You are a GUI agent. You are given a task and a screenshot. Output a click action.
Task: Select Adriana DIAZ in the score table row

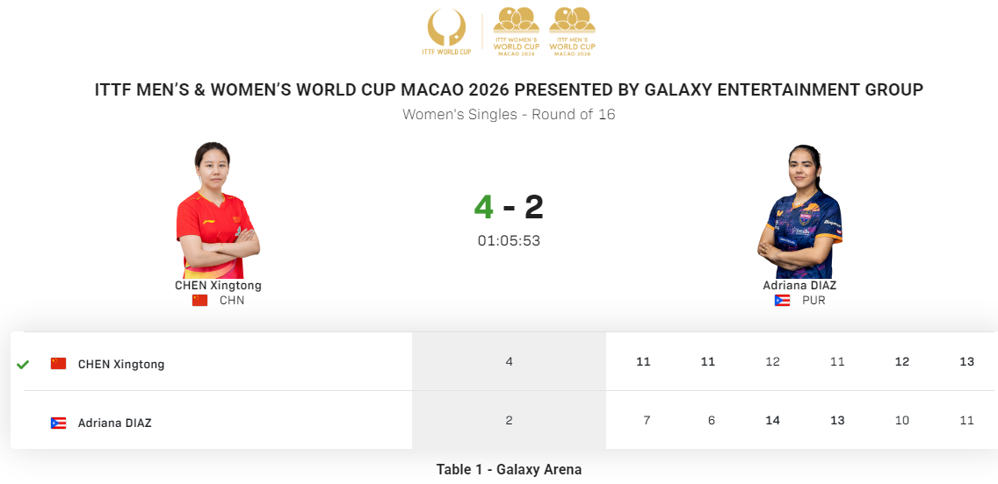tap(114, 423)
